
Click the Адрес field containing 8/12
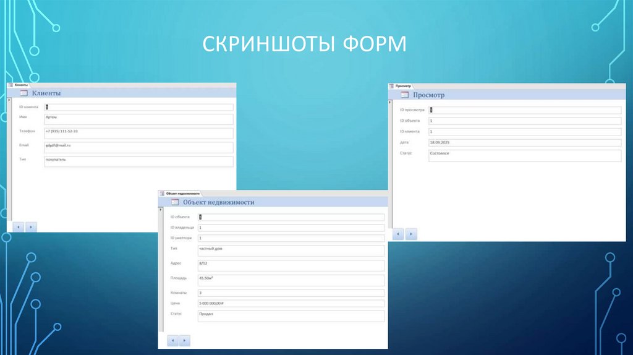291,265
